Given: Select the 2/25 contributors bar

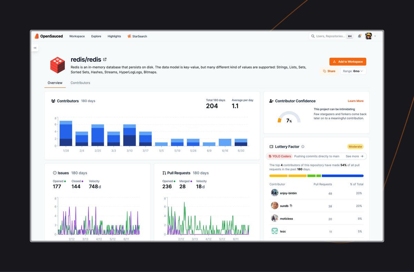Looking at the screenshot, I should click(x=98, y=135).
